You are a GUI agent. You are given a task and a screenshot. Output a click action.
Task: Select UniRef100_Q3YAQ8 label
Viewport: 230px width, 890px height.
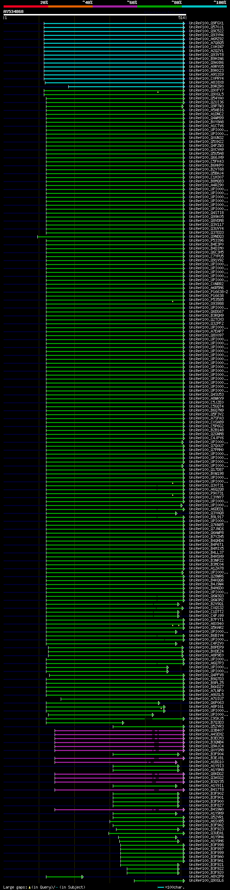click(x=206, y=513)
